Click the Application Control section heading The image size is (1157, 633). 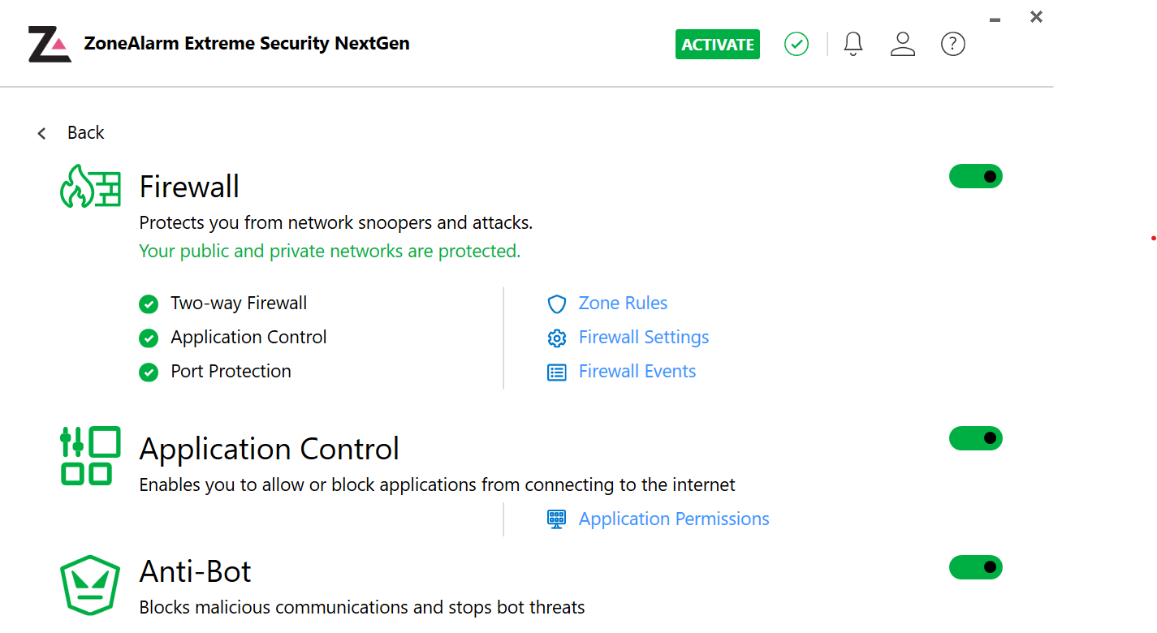pyautogui.click(x=270, y=449)
